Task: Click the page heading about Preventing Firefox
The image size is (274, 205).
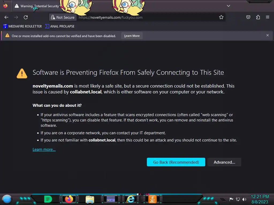Action: [x=128, y=73]
